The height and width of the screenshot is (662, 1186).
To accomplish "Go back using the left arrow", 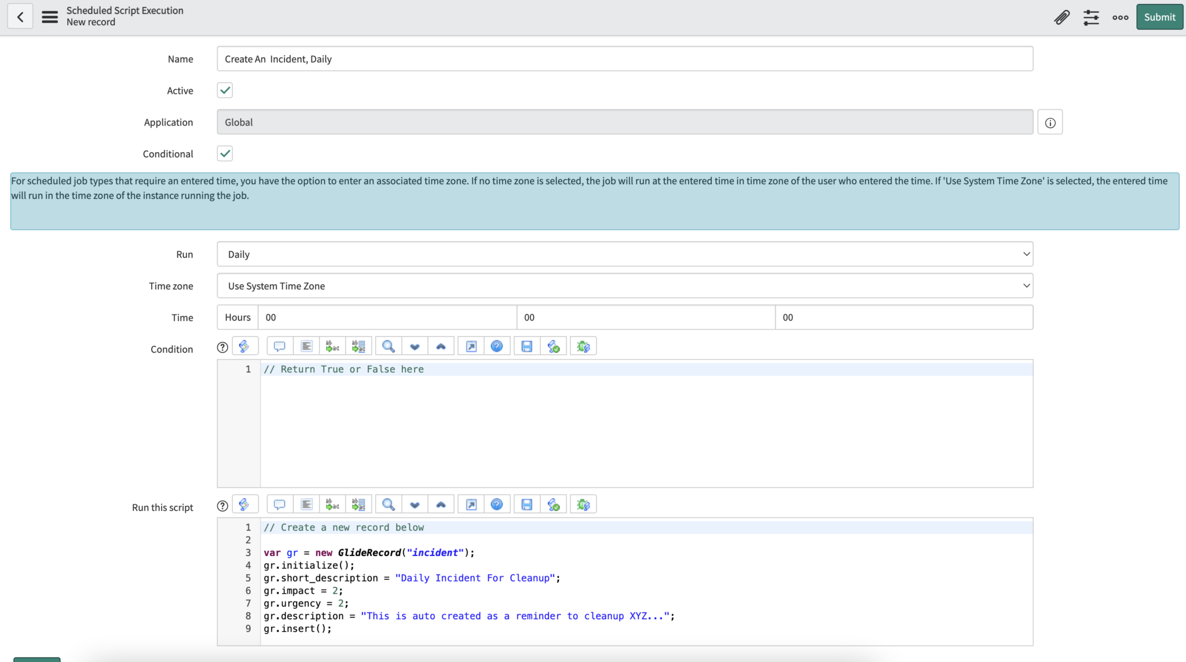I will click(20, 16).
